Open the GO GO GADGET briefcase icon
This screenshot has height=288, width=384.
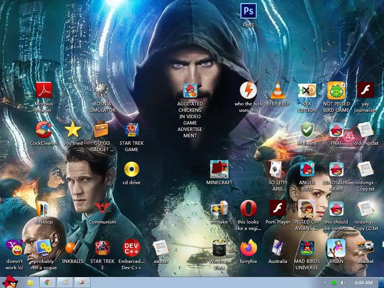tap(101, 129)
